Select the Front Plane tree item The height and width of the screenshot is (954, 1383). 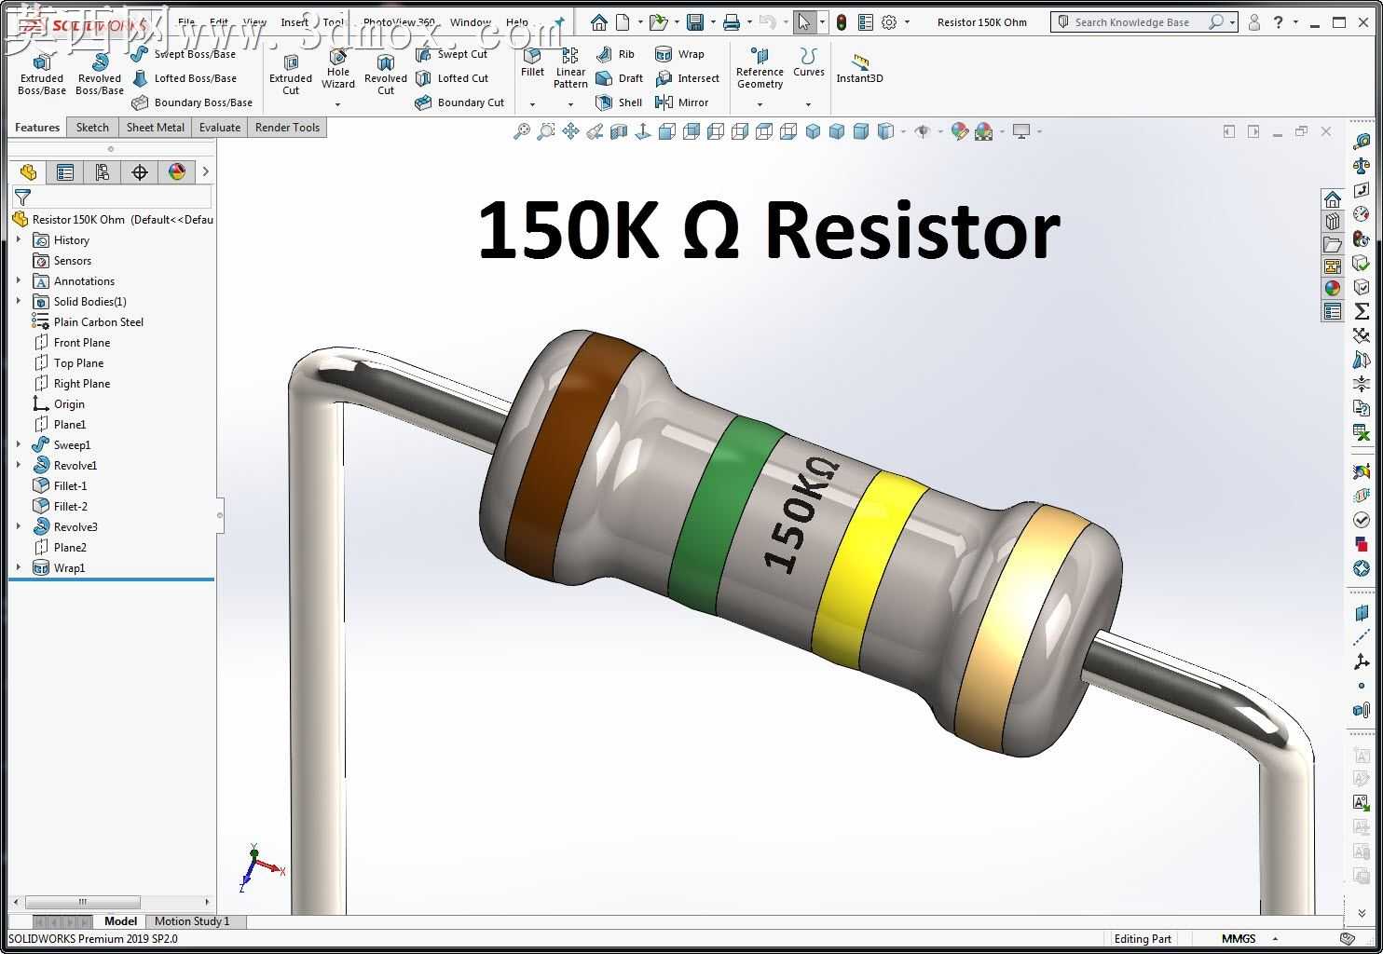point(71,342)
